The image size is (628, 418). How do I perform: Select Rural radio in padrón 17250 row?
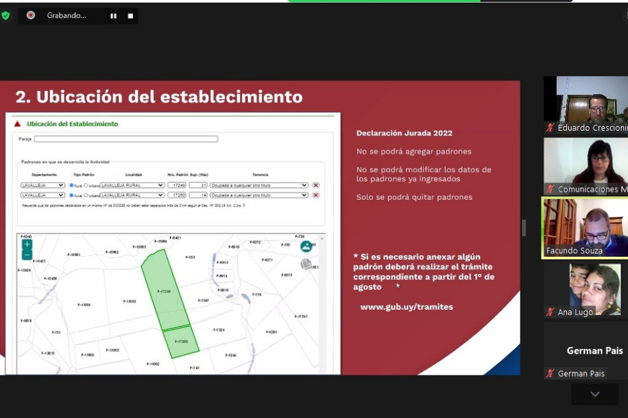tap(71, 195)
